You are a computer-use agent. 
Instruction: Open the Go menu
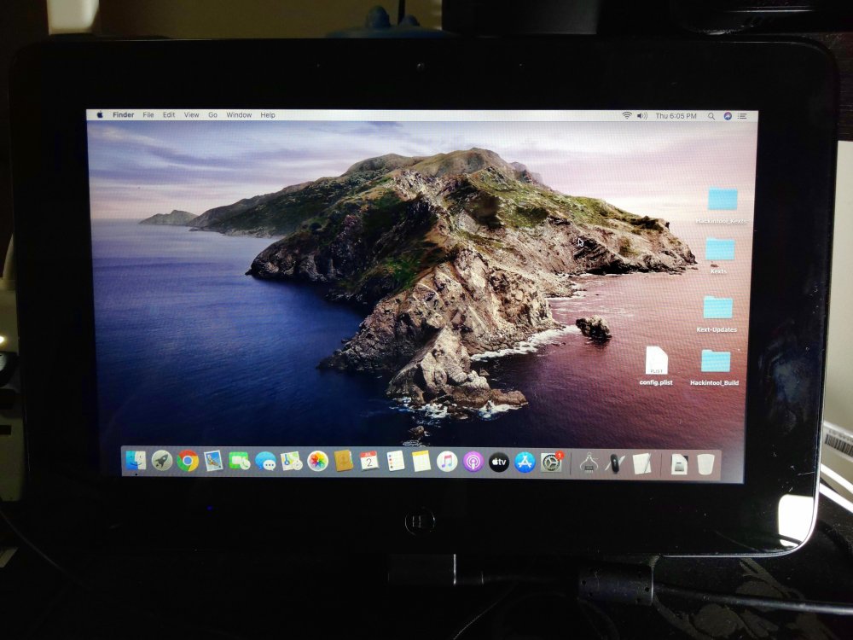[x=212, y=115]
